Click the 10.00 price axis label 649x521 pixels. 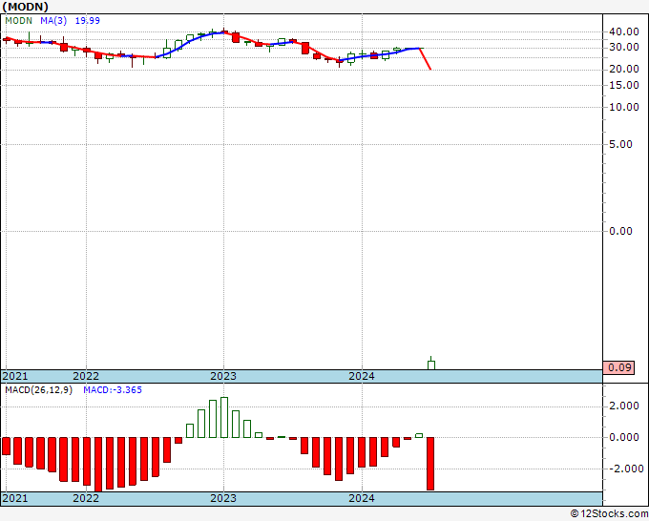click(x=624, y=107)
